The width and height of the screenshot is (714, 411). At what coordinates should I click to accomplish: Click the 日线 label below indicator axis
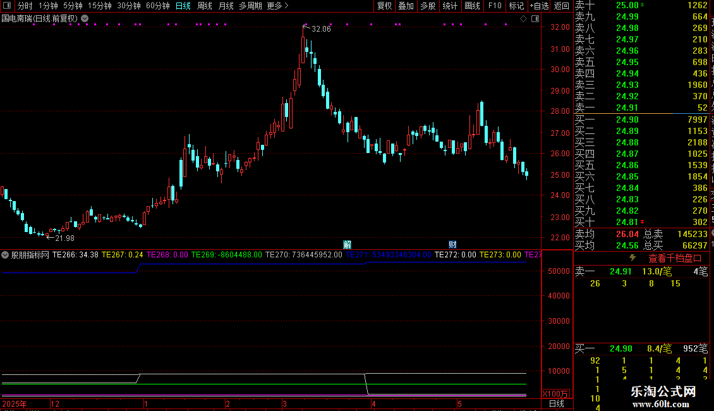[x=557, y=403]
